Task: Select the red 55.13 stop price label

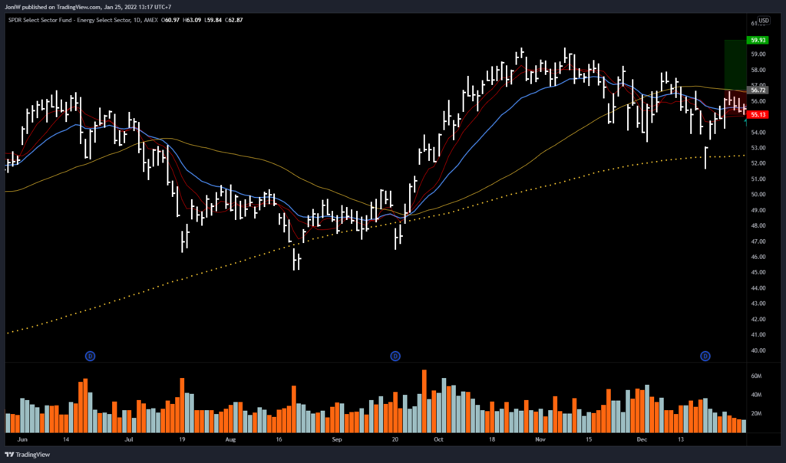Action: click(759, 115)
